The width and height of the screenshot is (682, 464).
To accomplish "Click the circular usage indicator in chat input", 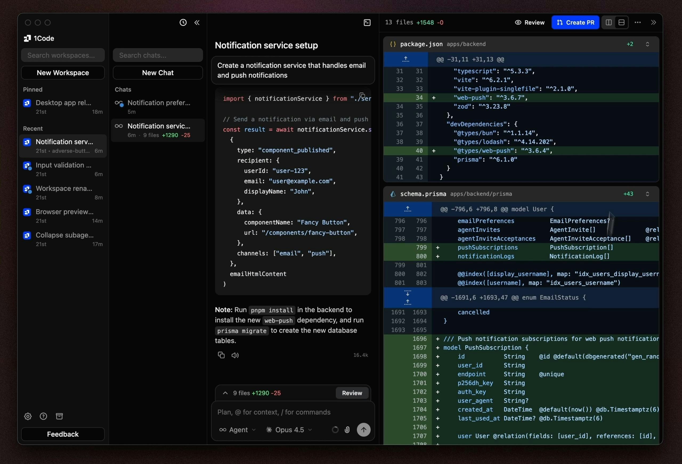I will (335, 430).
